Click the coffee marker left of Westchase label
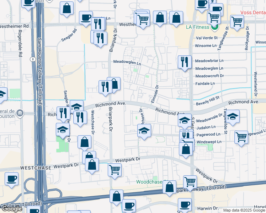 pyautogui.click(x=11, y=178)
